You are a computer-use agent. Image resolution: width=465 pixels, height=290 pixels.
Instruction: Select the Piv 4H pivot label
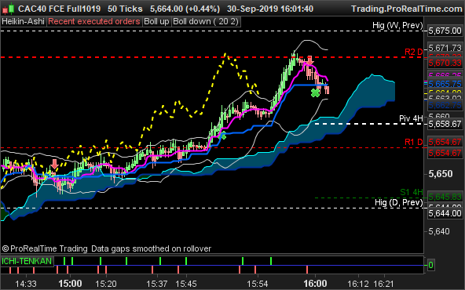tap(411, 118)
